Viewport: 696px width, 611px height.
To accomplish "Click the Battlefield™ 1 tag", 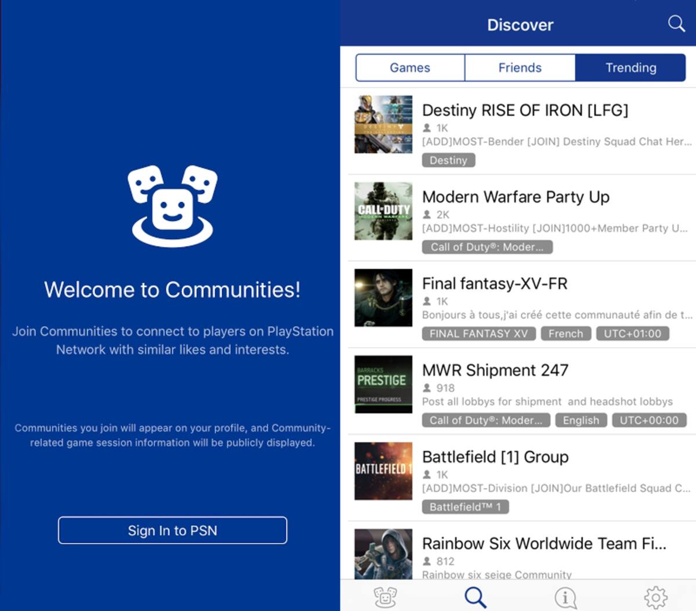I will tap(465, 507).
